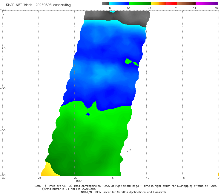Click the gray segment of the color bar
The height and width of the screenshot is (194, 221).
106,4
